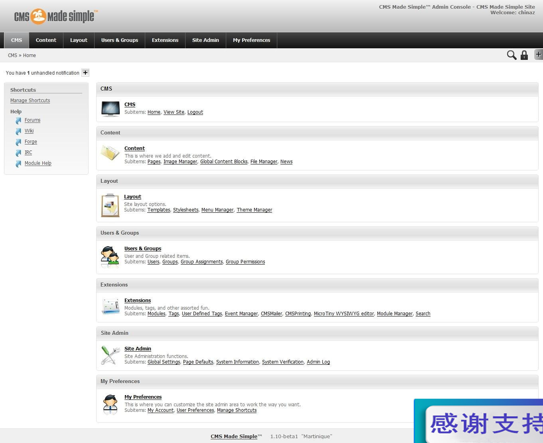Open the Forge help link
This screenshot has width=543, height=443.
coord(31,142)
